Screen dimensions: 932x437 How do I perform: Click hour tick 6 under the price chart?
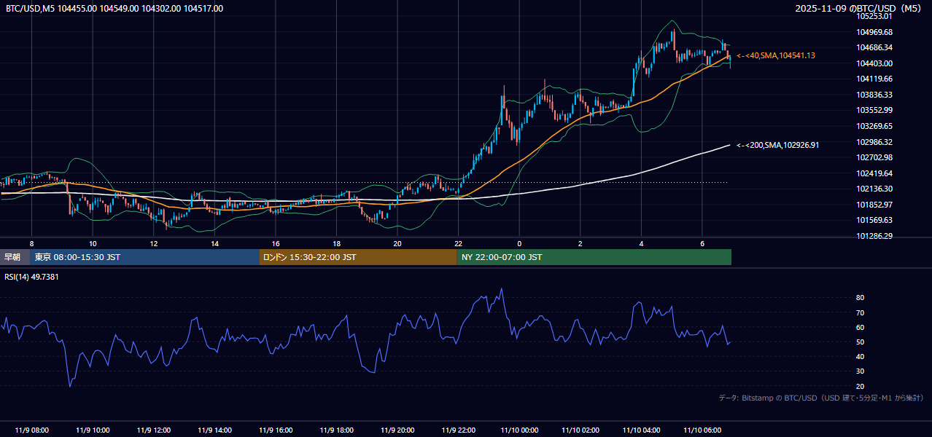(702, 243)
